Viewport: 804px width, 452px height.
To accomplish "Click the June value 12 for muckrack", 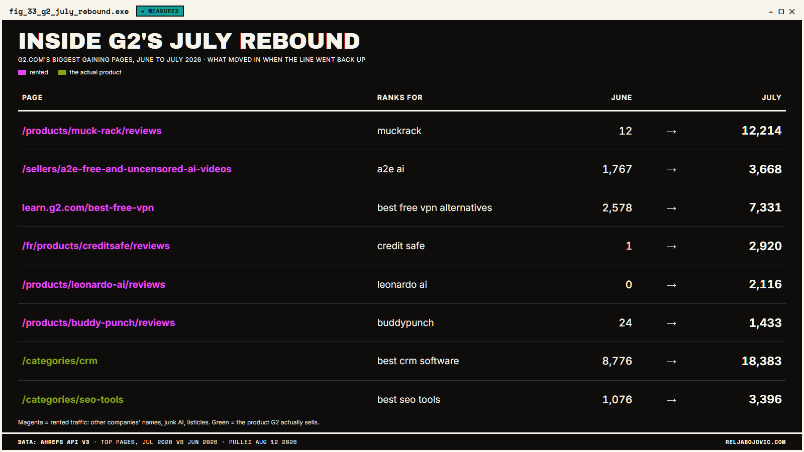I will point(626,131).
